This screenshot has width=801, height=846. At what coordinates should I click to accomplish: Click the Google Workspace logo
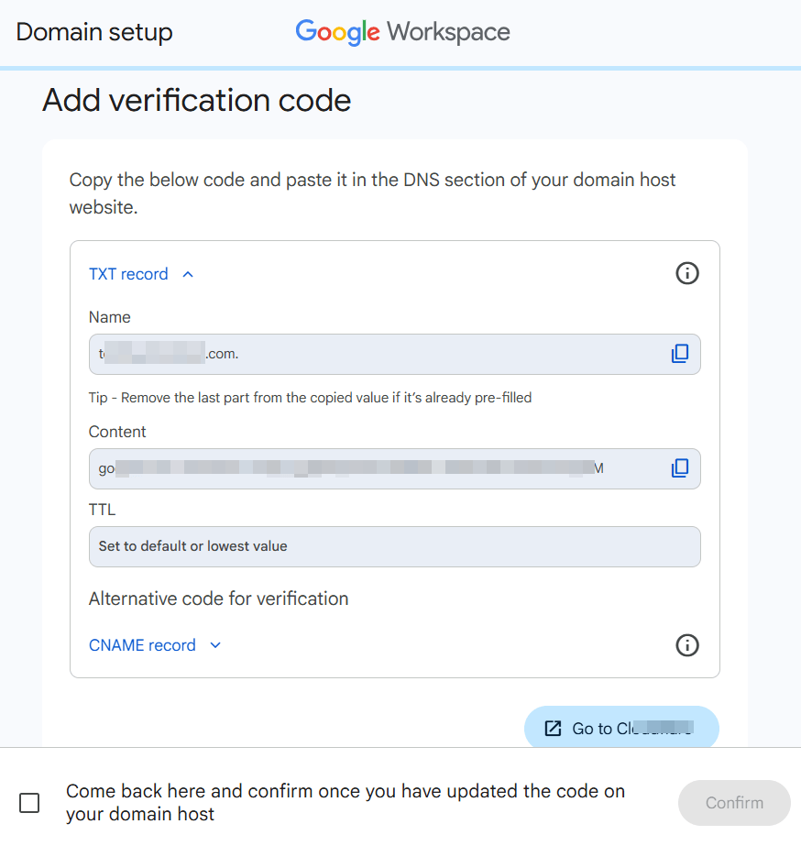pos(402,32)
